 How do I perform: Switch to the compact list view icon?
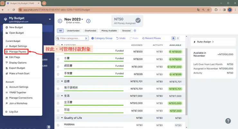(178, 38)
